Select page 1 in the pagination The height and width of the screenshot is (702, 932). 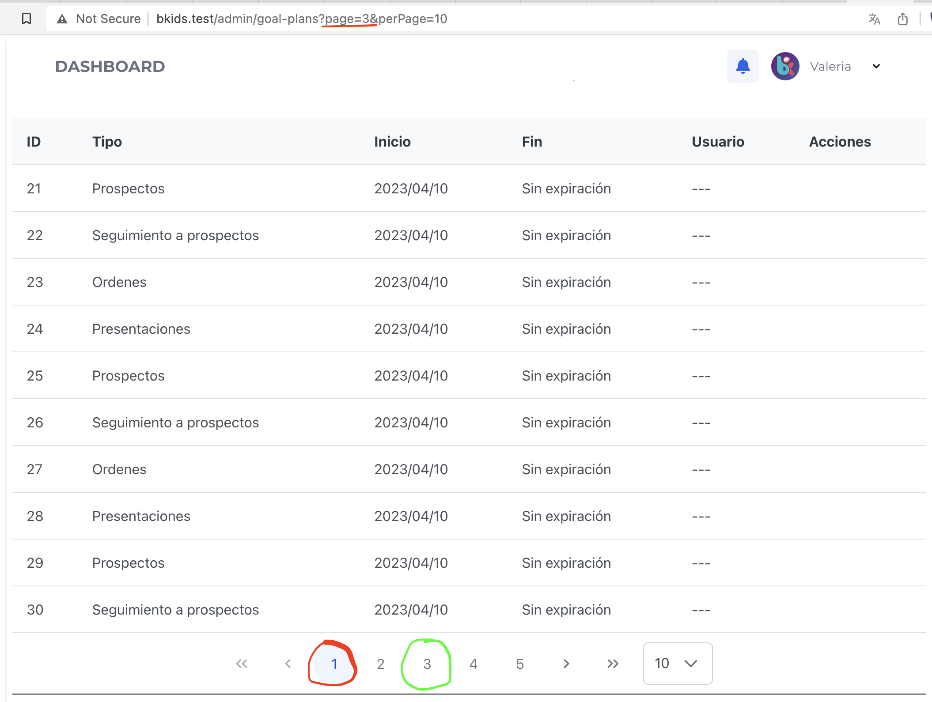(334, 663)
